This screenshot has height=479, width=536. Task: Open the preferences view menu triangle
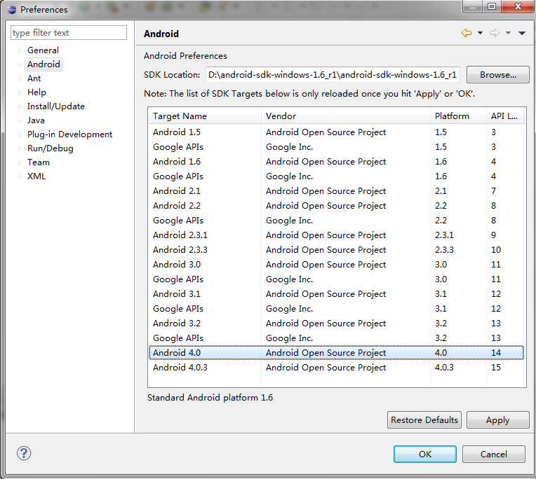[522, 33]
